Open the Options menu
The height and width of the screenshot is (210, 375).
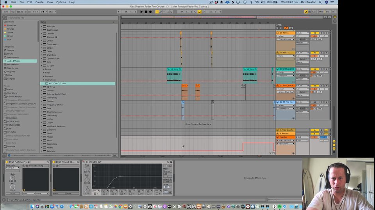point(61,2)
